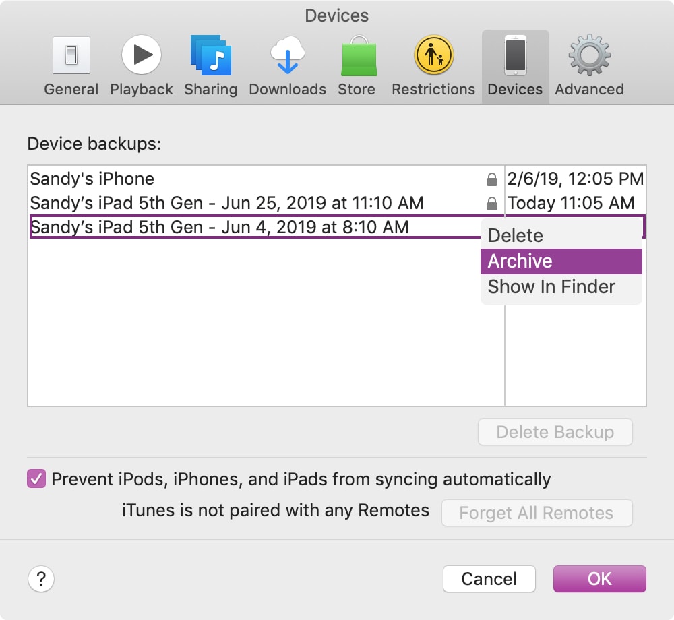
Task: Click the Cancel button
Action: click(489, 579)
